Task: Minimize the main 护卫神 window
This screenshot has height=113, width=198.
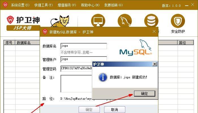Action: pos(187,6)
